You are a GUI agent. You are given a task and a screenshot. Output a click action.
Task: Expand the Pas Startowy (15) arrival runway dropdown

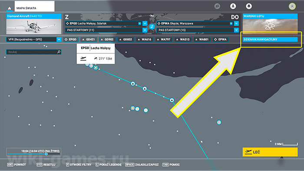tap(236, 30)
